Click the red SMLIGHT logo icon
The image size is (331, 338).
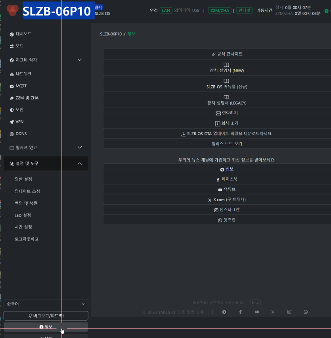pyautogui.click(x=13, y=10)
